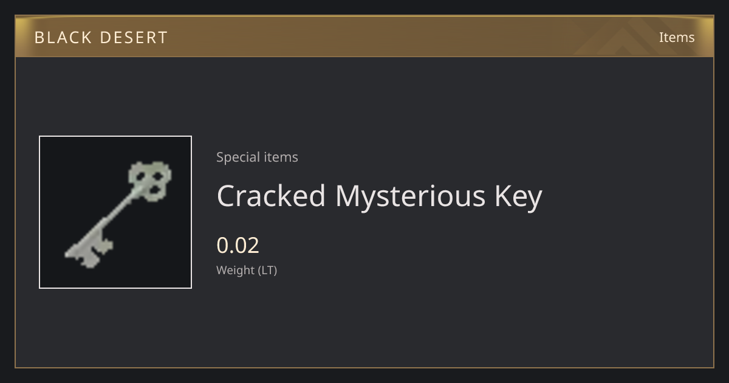Open the Items section link
Screen dimensions: 729x383
(x=677, y=37)
